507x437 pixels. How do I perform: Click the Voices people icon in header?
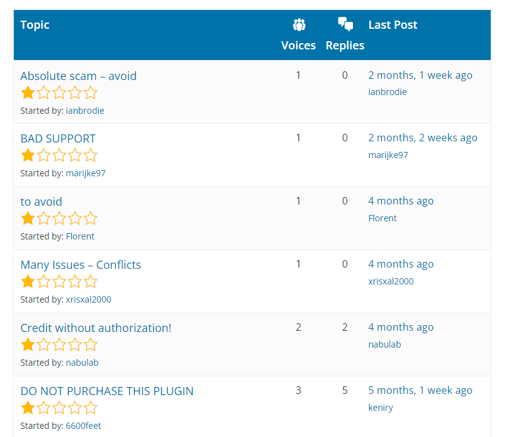(x=299, y=25)
